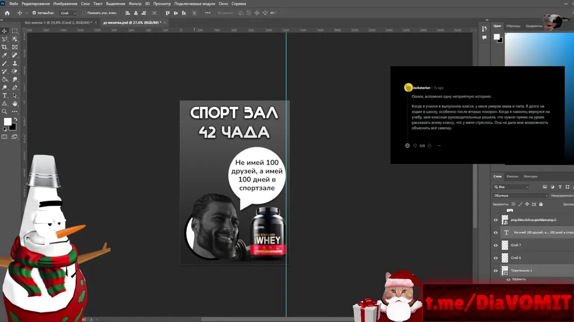The width and height of the screenshot is (574, 322).
Task: Open the Обычные blend mode dropdown
Action: pyautogui.click(x=521, y=195)
